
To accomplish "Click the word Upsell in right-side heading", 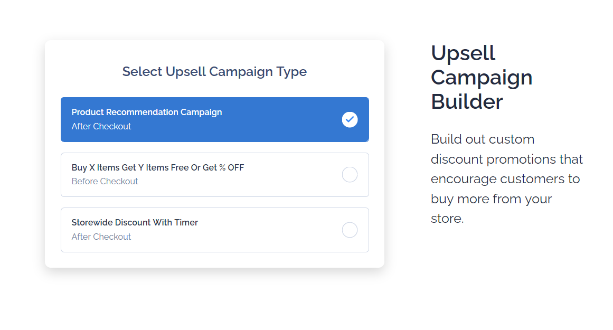I will (463, 53).
